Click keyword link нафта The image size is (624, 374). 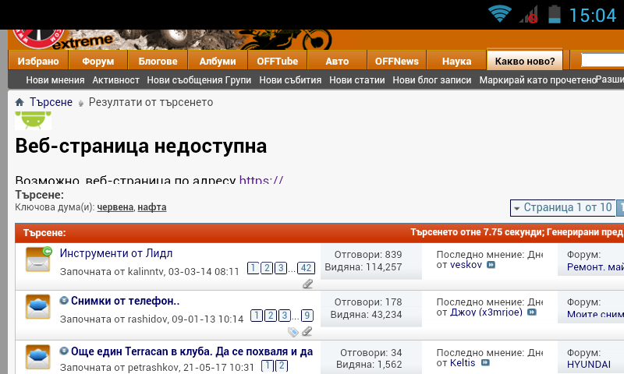point(152,207)
